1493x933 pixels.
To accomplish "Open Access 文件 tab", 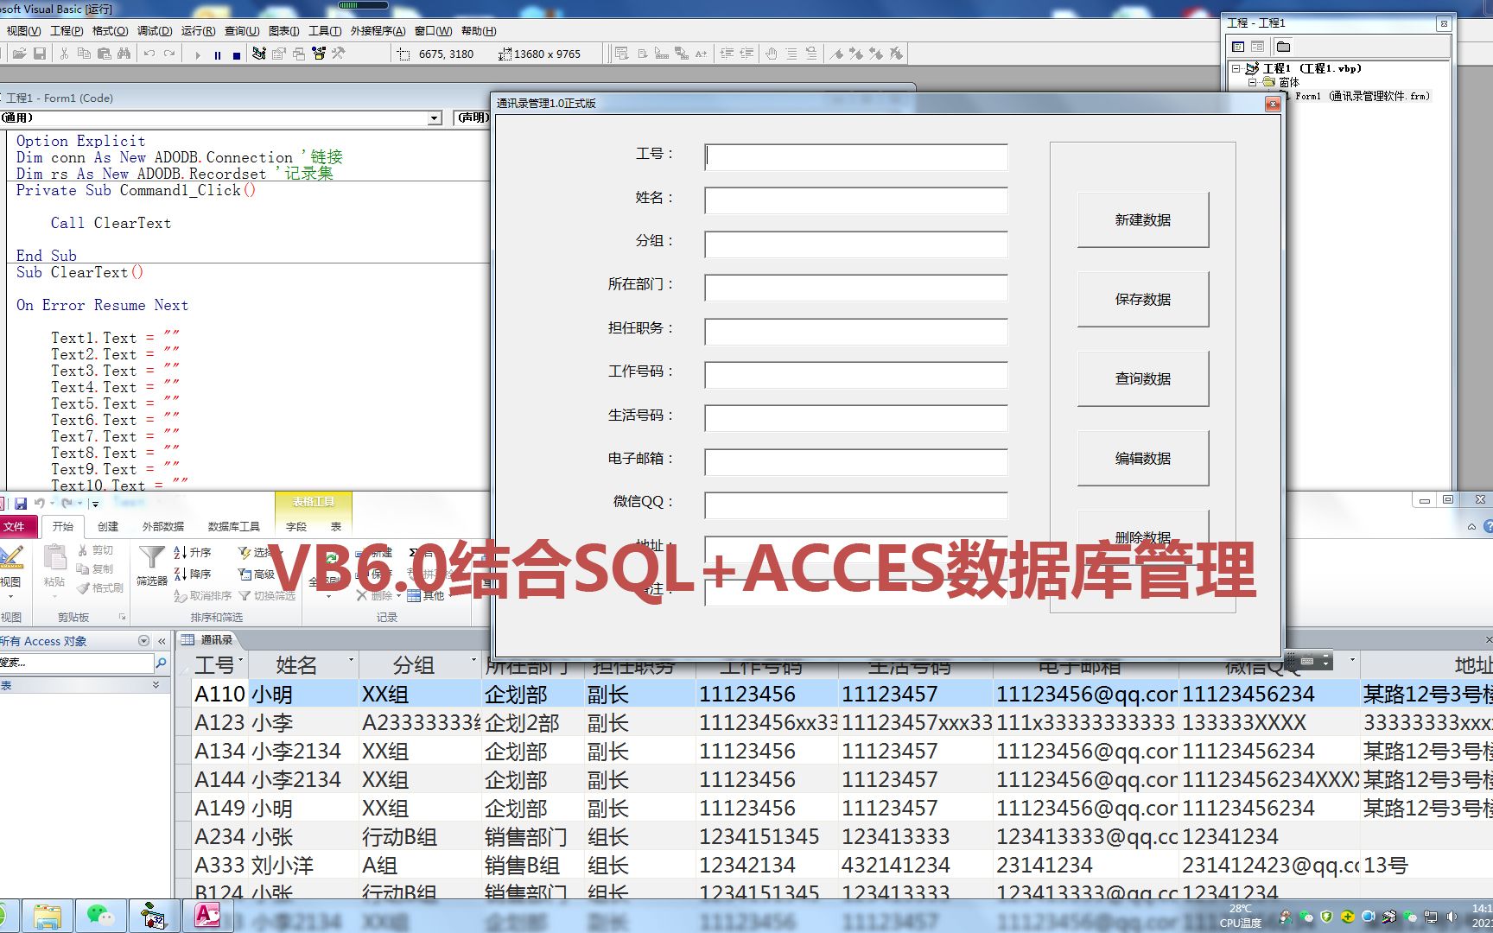I will pyautogui.click(x=16, y=526).
